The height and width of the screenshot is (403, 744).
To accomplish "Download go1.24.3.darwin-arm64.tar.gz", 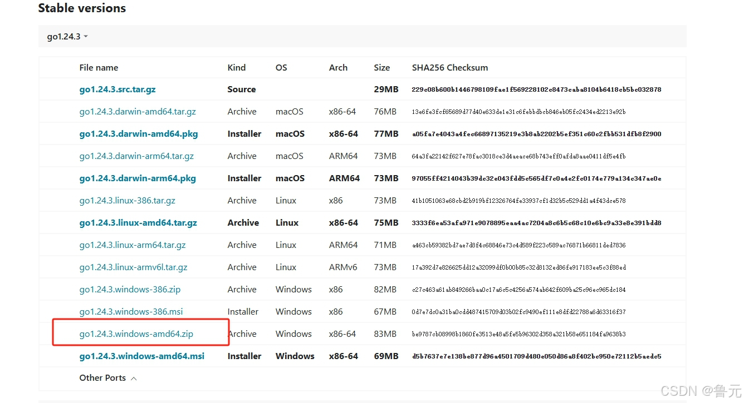I will (x=136, y=156).
